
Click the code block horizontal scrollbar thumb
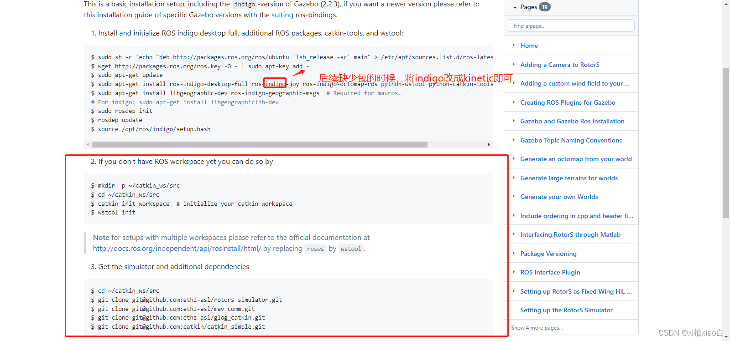(259, 145)
